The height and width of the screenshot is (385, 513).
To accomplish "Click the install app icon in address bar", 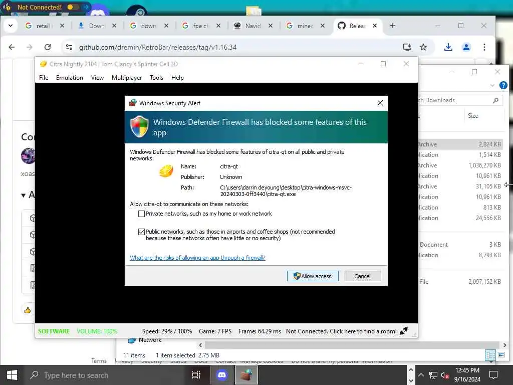I will (407, 47).
